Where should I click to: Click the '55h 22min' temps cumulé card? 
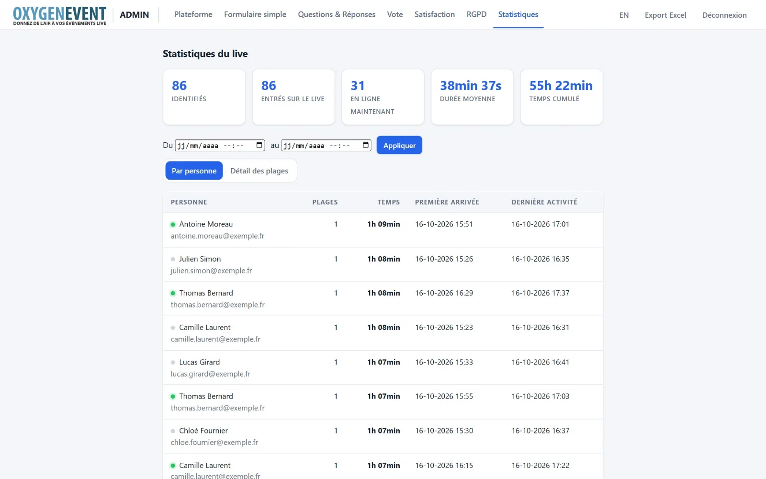point(562,97)
